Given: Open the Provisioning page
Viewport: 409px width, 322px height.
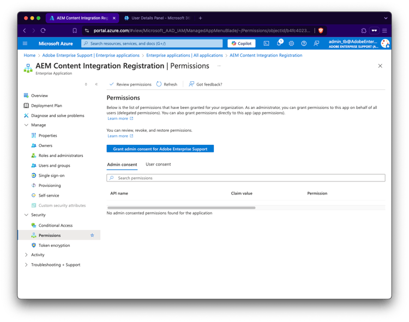Looking at the screenshot, I should coord(50,185).
